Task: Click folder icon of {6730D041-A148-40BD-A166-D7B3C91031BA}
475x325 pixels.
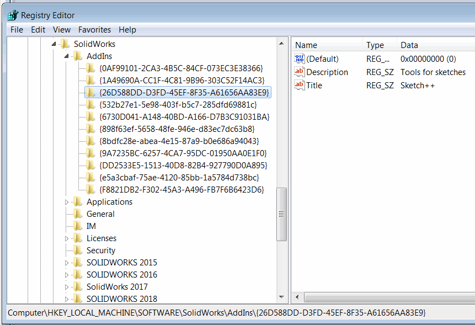Action: point(90,116)
